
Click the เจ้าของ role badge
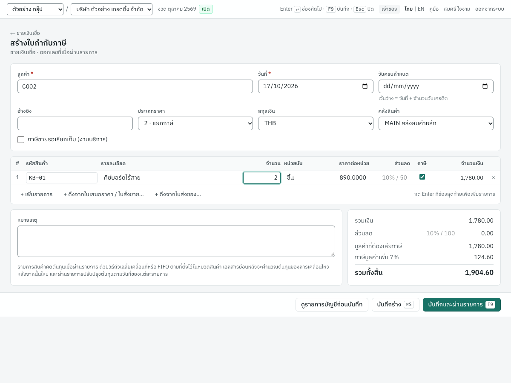coord(389,9)
